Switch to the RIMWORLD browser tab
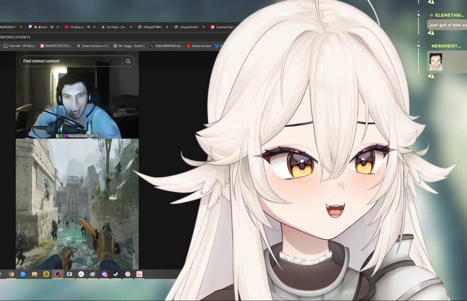 8,27
